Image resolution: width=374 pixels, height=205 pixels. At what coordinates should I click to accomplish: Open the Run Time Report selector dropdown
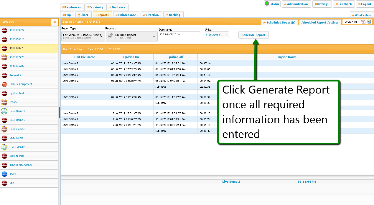click(x=132, y=36)
